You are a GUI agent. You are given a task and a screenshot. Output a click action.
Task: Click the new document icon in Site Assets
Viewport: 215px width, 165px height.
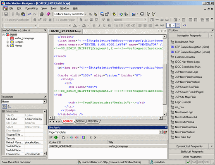[x=63, y=137]
